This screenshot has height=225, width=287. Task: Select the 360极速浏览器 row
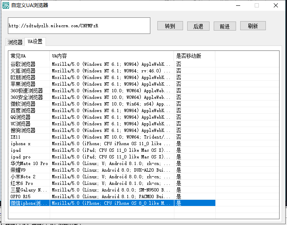coord(112,91)
